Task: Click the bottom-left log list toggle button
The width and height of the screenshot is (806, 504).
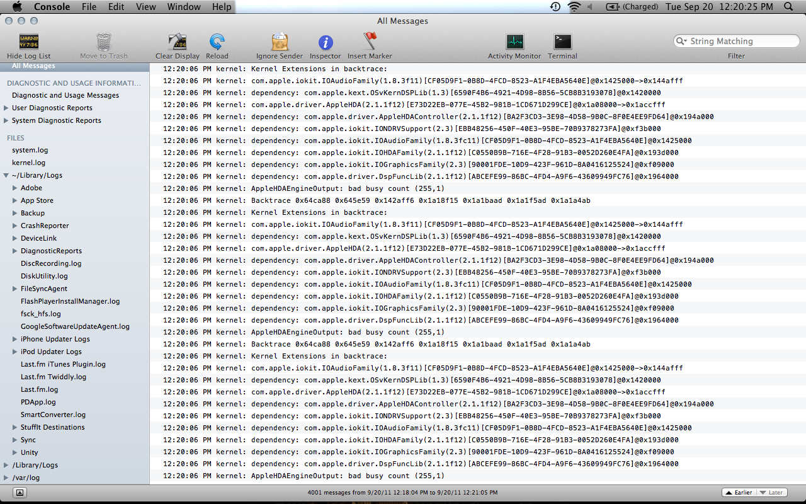Action: click(x=20, y=493)
